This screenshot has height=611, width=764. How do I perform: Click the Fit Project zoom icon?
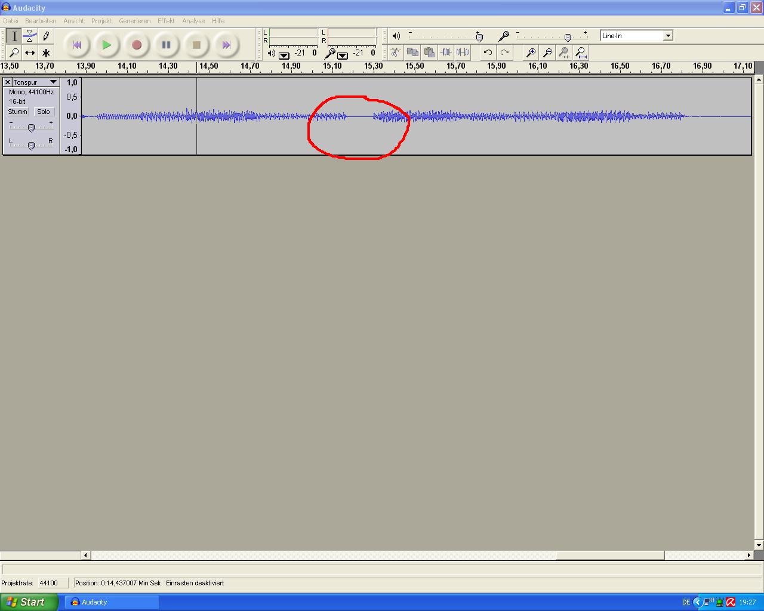point(581,53)
